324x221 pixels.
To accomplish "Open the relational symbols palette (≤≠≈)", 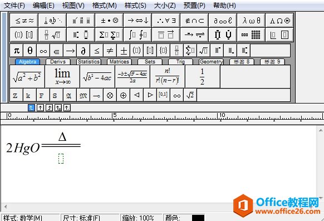I will [24, 20].
